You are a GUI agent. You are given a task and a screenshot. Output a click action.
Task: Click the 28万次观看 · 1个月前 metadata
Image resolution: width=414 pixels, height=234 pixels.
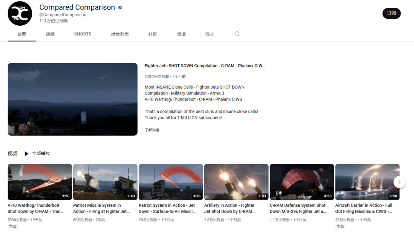156,220
